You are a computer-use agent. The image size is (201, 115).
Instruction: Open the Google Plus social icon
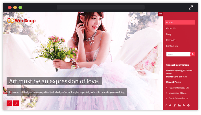pos(175,105)
